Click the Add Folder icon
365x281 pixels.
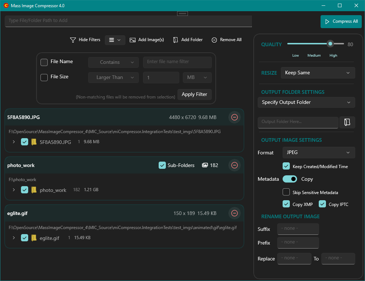coord(176,40)
